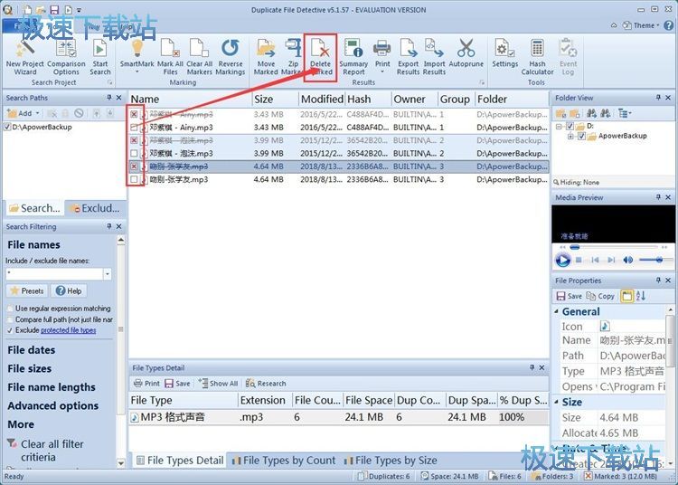Viewport: 678px width, 485px height.
Task: Open the New Project Wizard
Action: click(x=24, y=57)
